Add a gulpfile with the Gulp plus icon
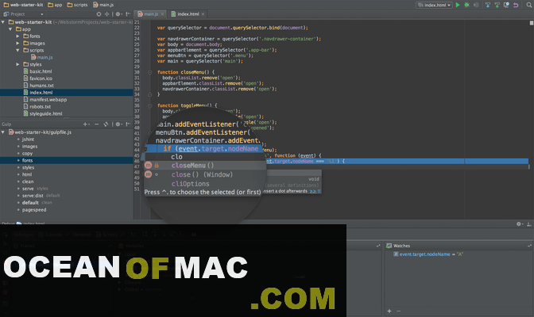 point(86,124)
